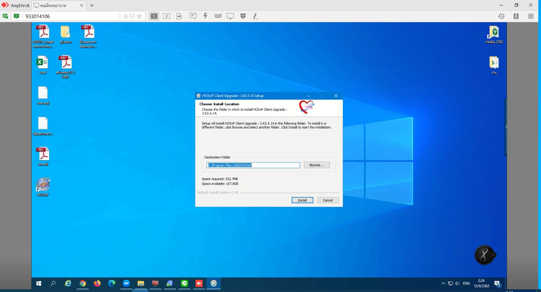The image size is (541, 292).
Task: Open Firefox from remote taskbar
Action: (x=97, y=284)
